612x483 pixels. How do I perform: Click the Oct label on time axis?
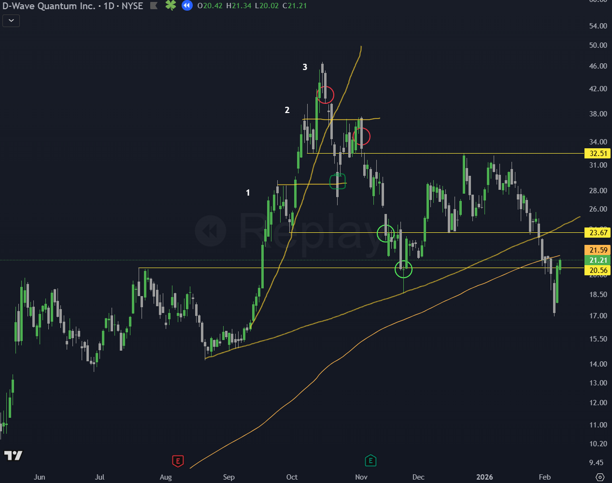pos(292,477)
